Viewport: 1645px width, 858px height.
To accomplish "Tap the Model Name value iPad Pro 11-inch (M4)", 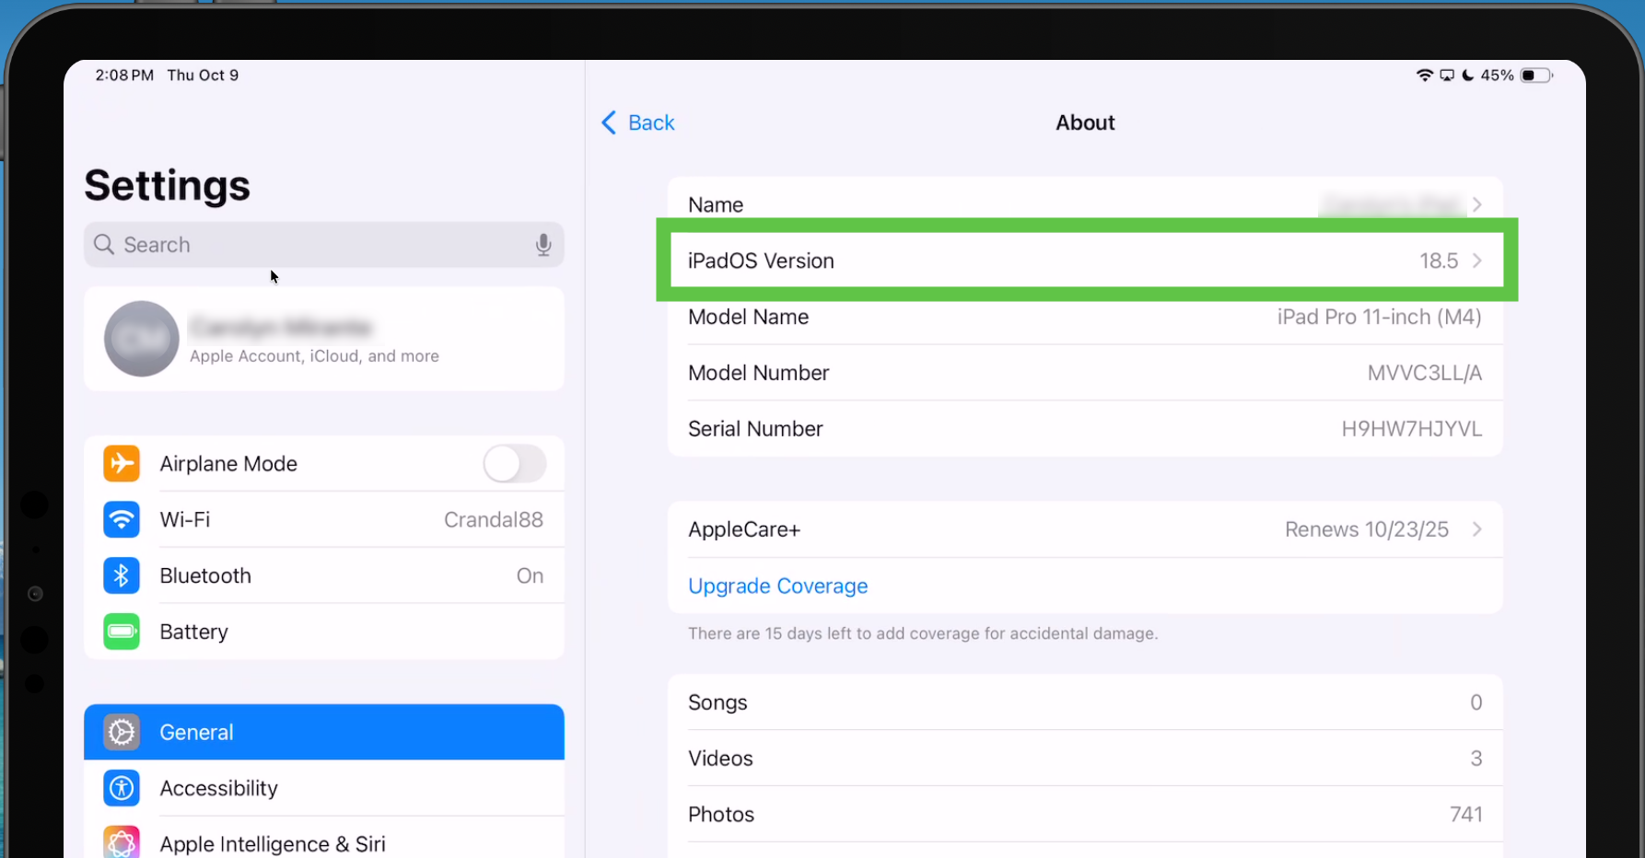I will point(1379,317).
